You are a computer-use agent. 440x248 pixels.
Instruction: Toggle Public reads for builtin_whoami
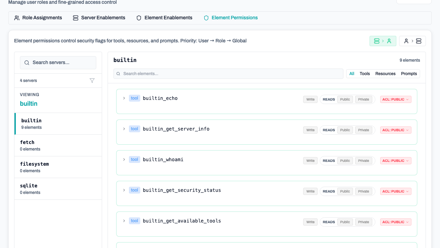point(345,161)
